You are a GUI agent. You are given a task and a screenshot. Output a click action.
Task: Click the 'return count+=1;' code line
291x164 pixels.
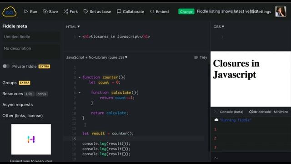tap(117, 97)
